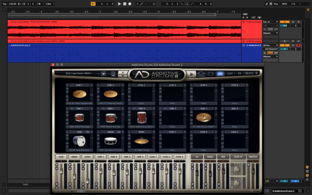Image resolution: width=312 pixels, height=195 pixels.
Task: Toggle Follow playback button in transport
Action: point(93,4)
